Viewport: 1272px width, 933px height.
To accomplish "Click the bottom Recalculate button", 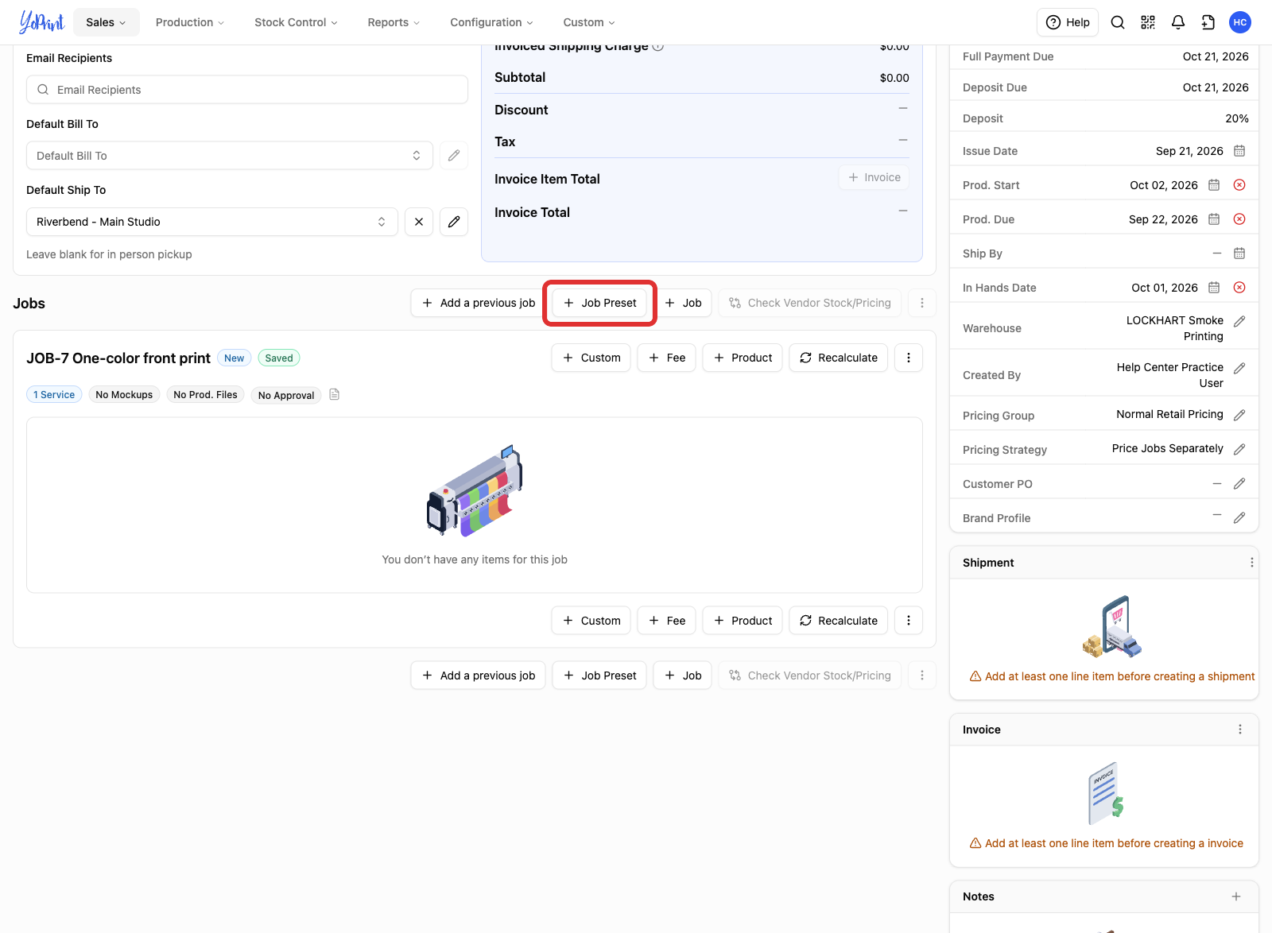I will pyautogui.click(x=839, y=621).
